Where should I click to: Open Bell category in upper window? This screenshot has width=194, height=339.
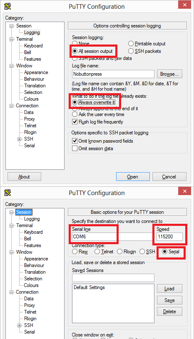click(x=27, y=52)
